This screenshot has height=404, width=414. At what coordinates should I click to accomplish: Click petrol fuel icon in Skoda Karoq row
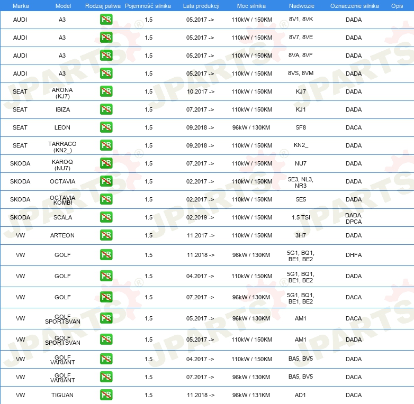106,163
